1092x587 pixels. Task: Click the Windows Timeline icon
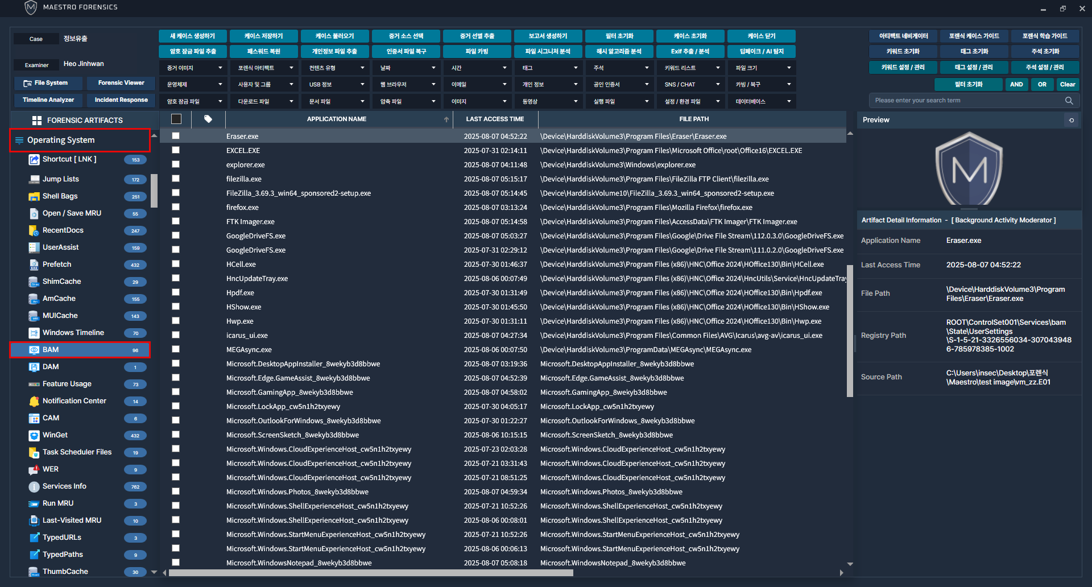click(x=34, y=333)
